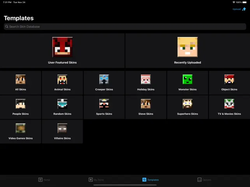The height and width of the screenshot is (187, 250).
Task: Switch to the Options tab
Action: click(204, 180)
